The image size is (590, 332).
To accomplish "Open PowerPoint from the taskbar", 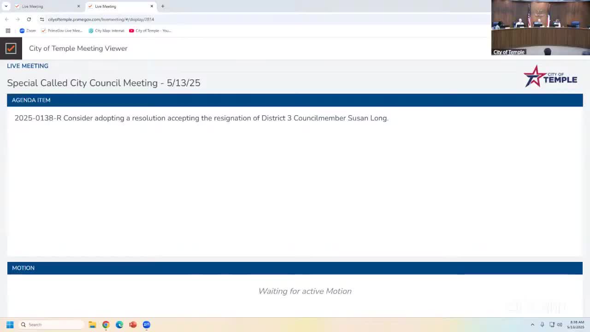I will click(x=133, y=325).
